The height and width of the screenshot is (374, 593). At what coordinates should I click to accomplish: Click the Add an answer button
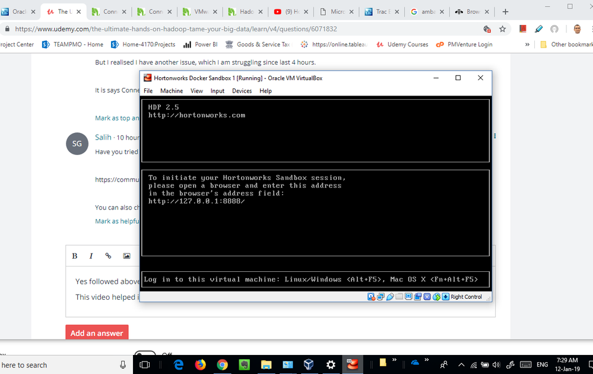(97, 333)
